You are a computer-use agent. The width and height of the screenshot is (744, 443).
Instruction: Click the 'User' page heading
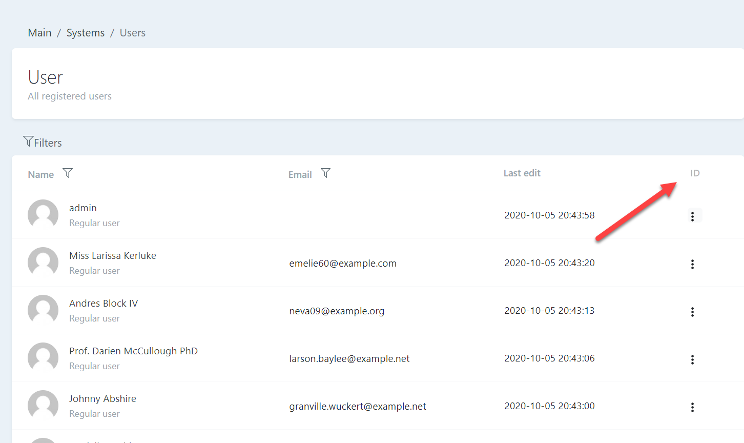coord(46,77)
